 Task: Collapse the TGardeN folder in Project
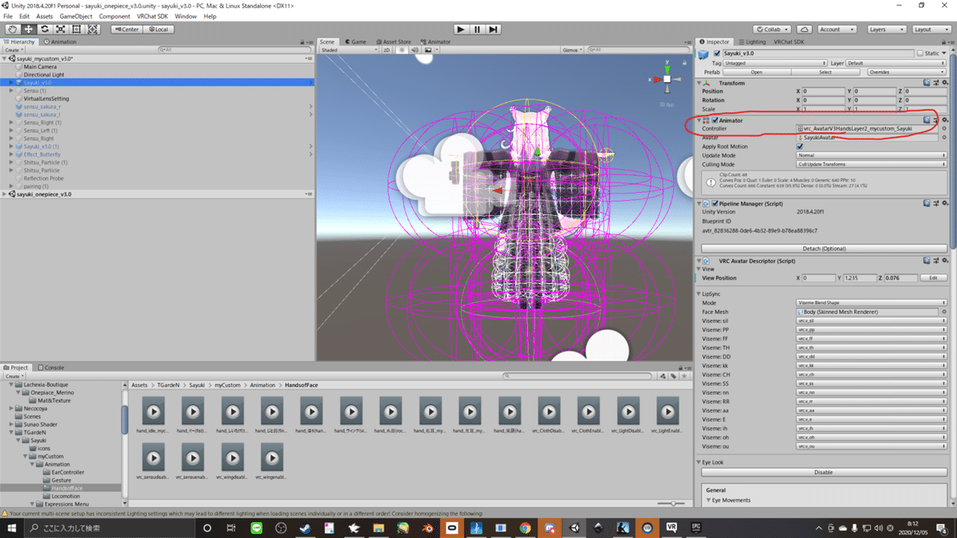coord(11,432)
